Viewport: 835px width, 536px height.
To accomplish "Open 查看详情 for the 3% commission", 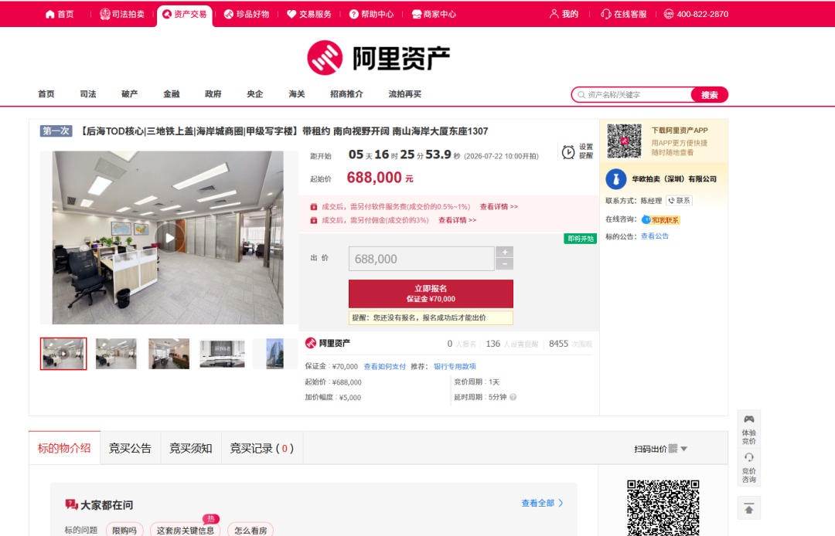I will [457, 220].
